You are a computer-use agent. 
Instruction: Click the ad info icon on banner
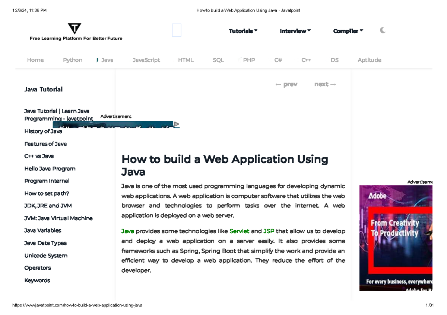coord(177,124)
